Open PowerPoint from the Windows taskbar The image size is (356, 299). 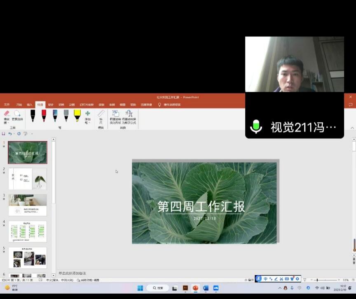point(195,288)
